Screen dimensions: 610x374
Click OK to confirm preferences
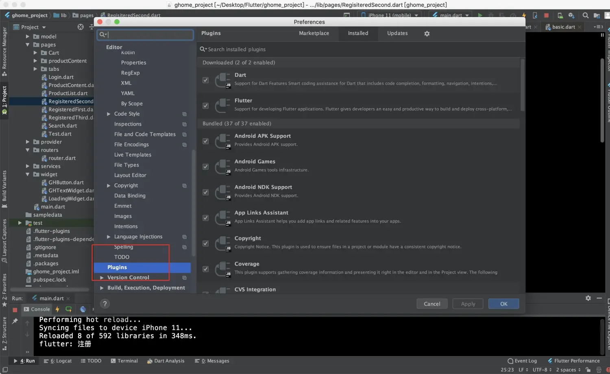tap(504, 304)
